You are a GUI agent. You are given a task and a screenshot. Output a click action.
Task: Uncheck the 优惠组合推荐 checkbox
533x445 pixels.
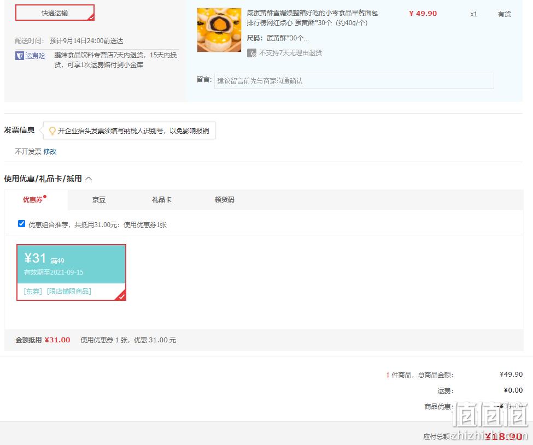point(21,224)
